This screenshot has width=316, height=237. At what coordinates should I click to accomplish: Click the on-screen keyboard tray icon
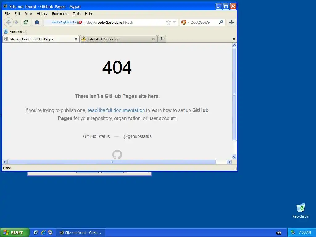coord(279,233)
